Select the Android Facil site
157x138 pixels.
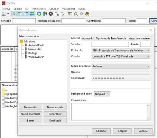pyautogui.click(x=36, y=45)
